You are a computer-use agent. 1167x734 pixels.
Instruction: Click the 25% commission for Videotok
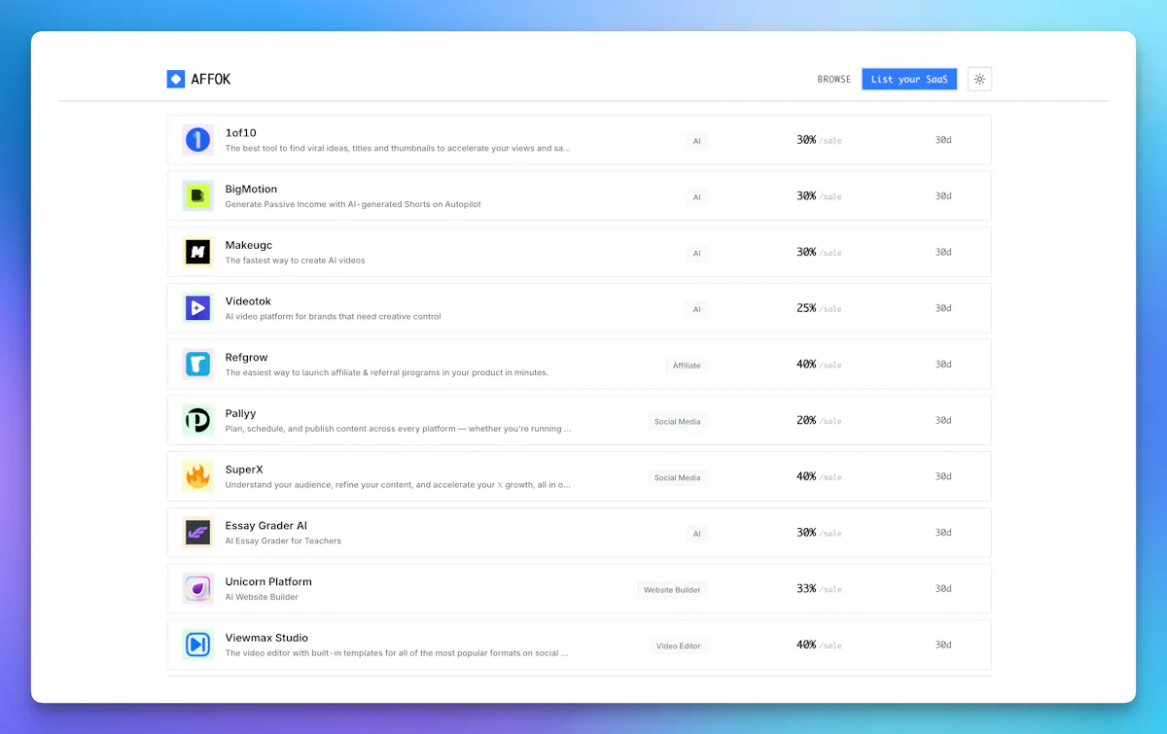806,308
